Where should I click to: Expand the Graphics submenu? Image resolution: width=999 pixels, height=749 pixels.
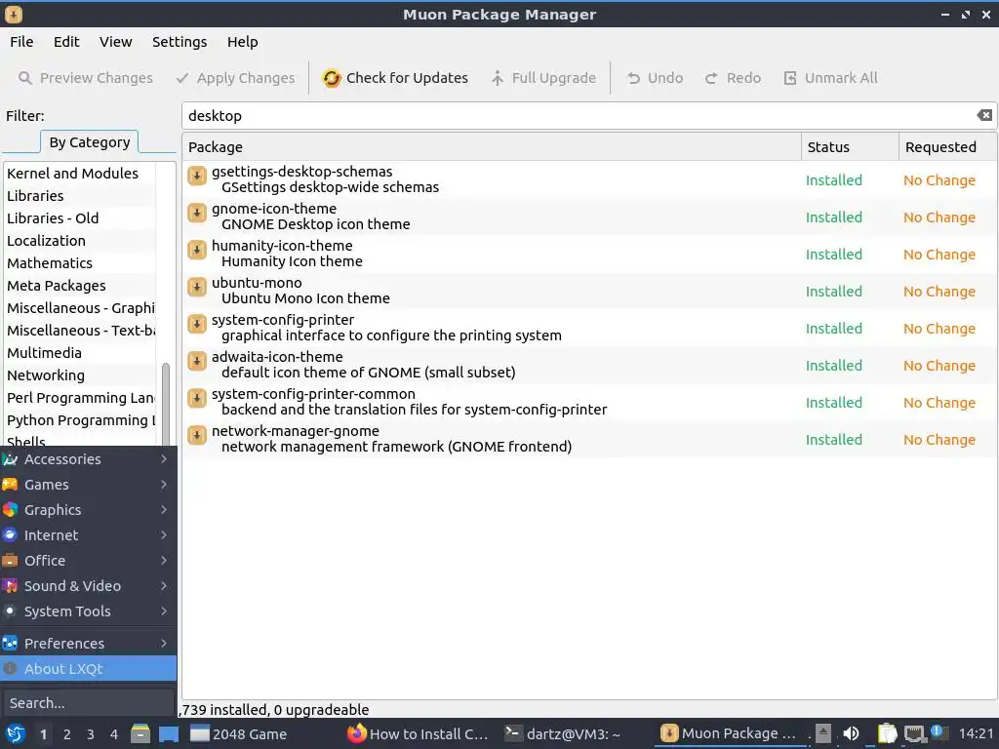pyautogui.click(x=89, y=510)
